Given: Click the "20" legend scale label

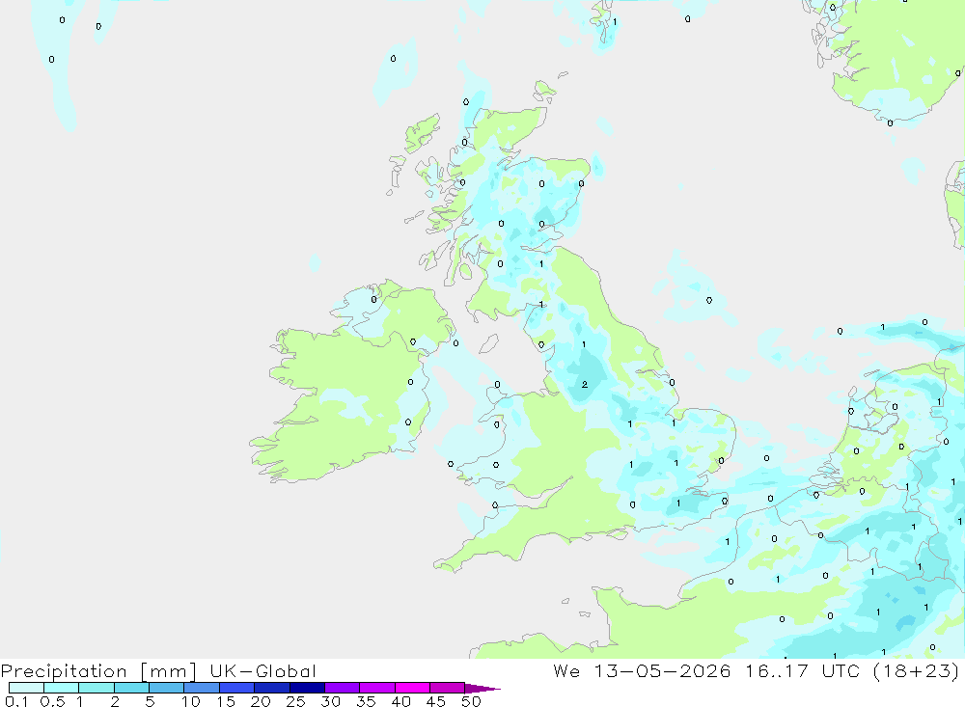Looking at the screenshot, I should (261, 701).
